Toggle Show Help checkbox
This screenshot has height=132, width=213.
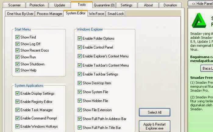17,70
